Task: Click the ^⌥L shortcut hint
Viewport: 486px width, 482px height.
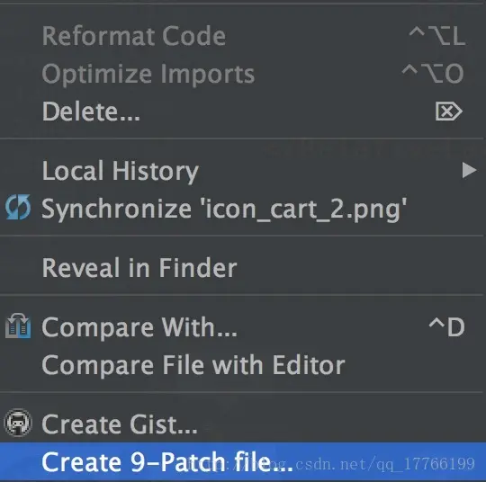Action: pyautogui.click(x=437, y=36)
